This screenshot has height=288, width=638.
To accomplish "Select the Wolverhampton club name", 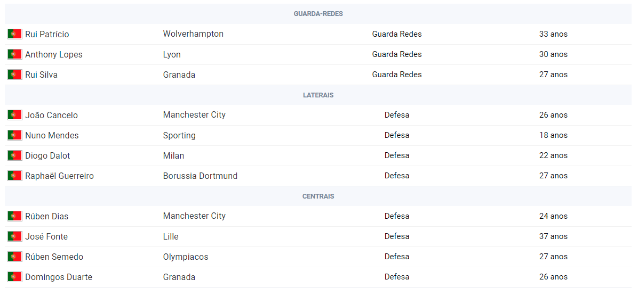I will pyautogui.click(x=193, y=34).
